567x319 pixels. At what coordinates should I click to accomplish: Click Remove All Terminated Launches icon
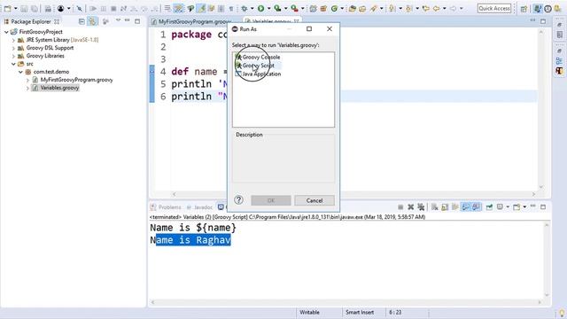(421, 206)
